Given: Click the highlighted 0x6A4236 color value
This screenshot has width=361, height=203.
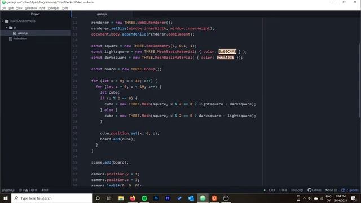Looking at the screenshot, I should [x=225, y=58].
